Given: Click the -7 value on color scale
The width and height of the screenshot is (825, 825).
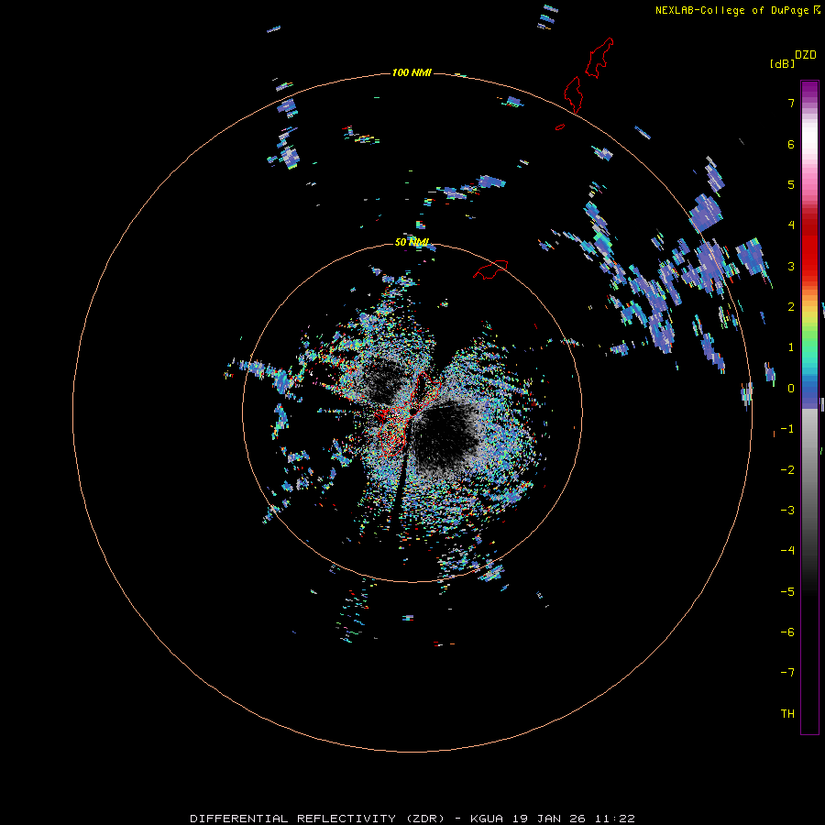Looking at the screenshot, I should tap(787, 673).
